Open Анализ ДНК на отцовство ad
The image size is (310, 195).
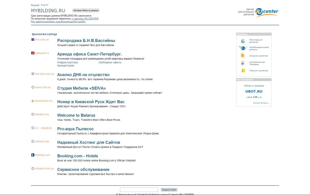coord(83,75)
